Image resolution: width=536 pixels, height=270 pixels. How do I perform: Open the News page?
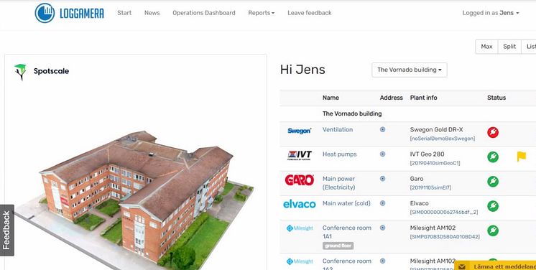coord(152,13)
